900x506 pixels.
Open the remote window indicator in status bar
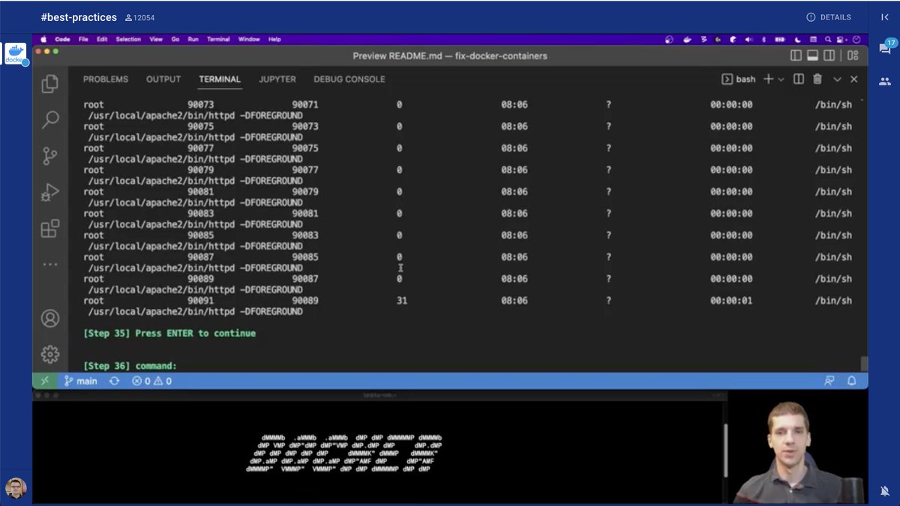click(45, 381)
